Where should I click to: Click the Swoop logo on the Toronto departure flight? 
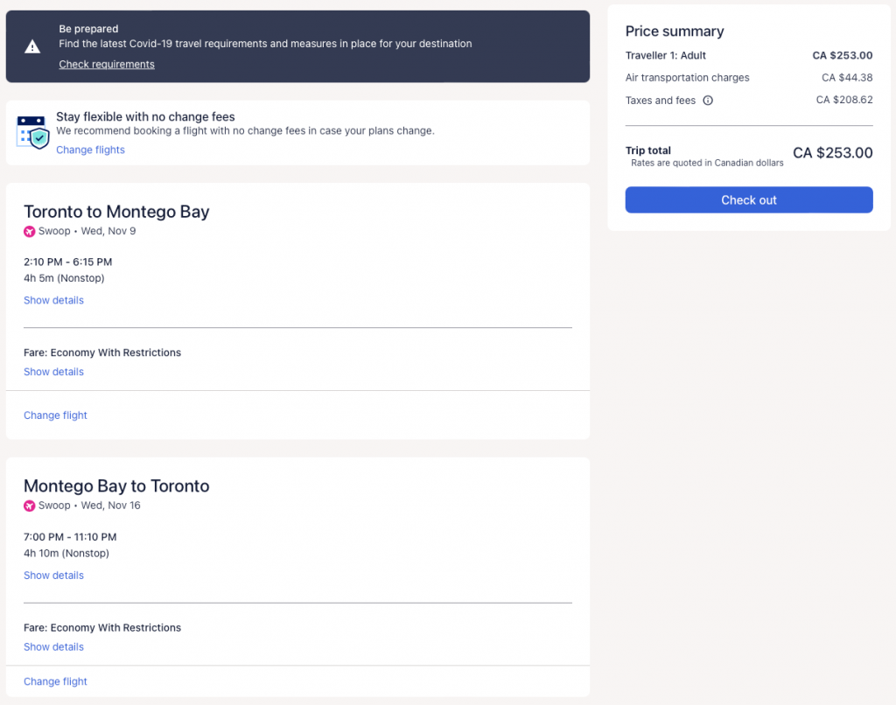(x=30, y=232)
